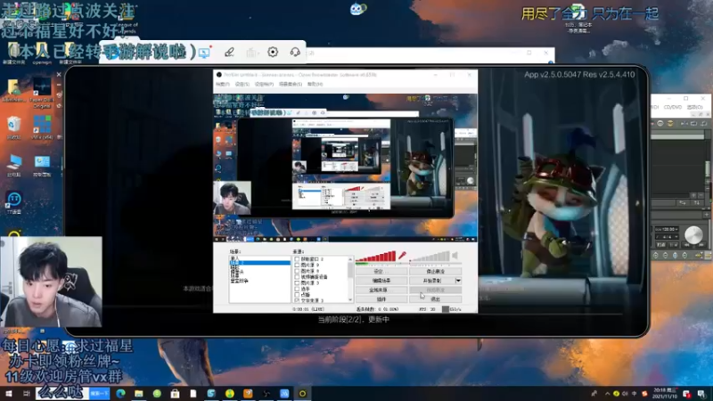Click the 退出 button in OBS

435,299
